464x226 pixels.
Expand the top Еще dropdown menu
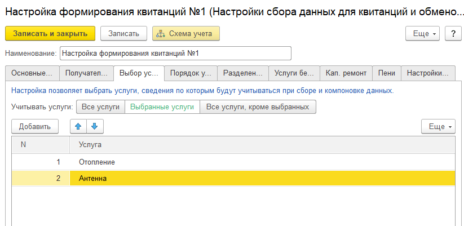coord(422,34)
